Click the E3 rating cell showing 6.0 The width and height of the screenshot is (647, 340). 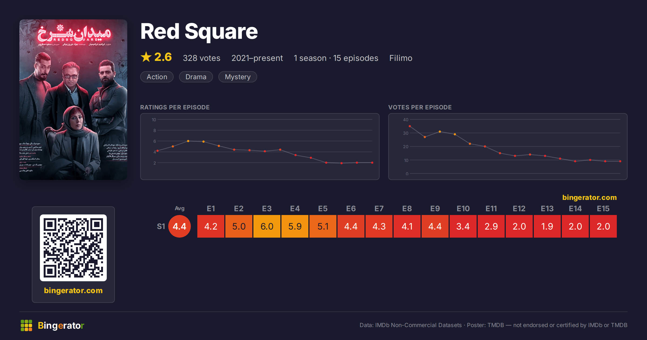point(267,226)
